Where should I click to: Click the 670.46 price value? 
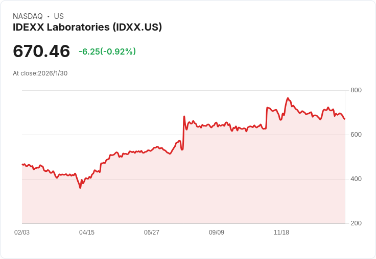pyautogui.click(x=41, y=51)
